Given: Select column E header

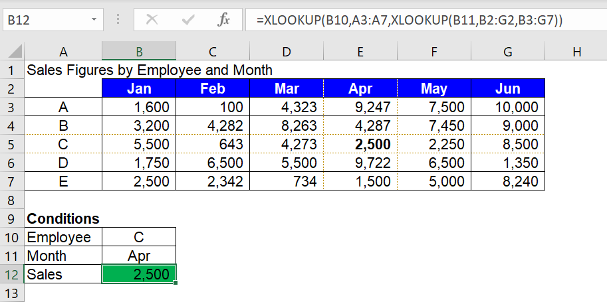Looking at the screenshot, I should click(x=360, y=51).
